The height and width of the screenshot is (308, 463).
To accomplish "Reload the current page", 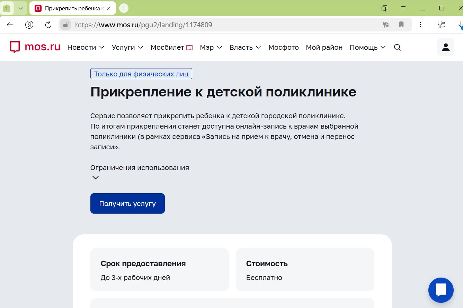I will click(x=48, y=25).
